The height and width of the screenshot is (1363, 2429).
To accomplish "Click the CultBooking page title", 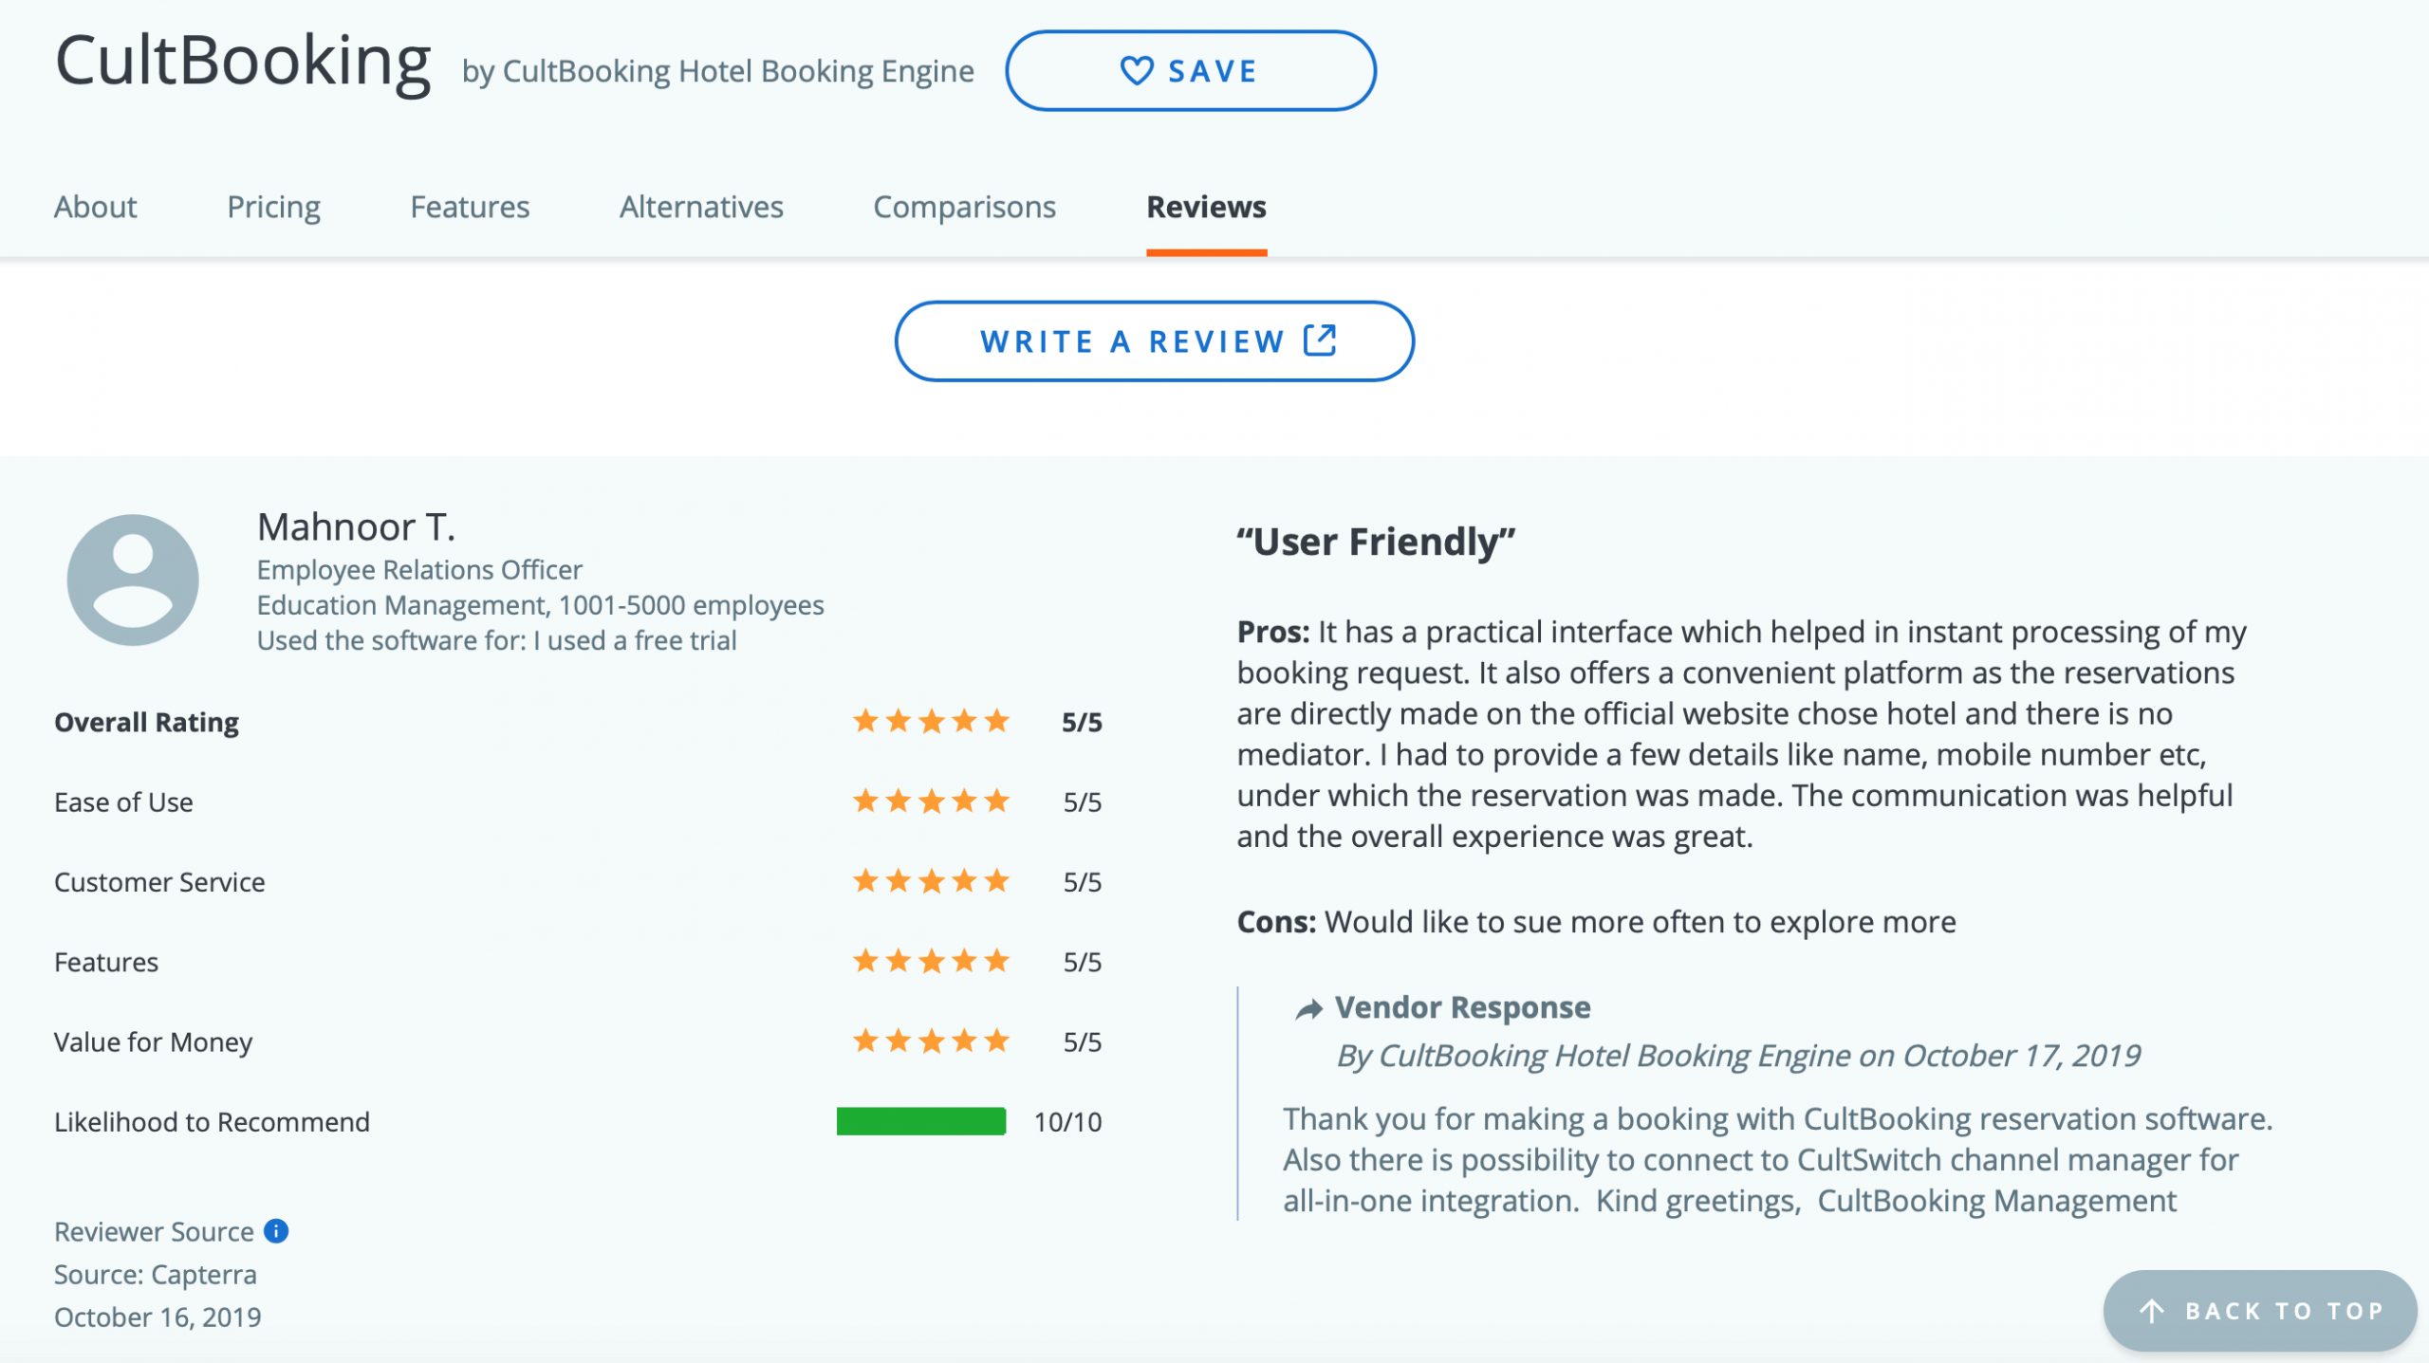I will (x=242, y=62).
